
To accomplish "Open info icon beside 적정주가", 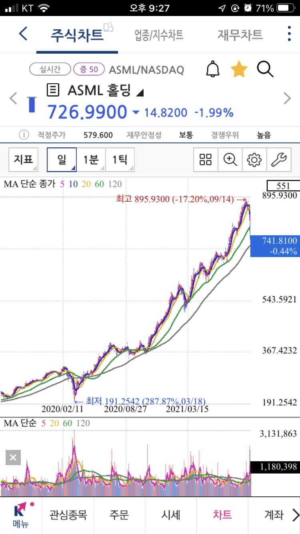I will click(24, 135).
